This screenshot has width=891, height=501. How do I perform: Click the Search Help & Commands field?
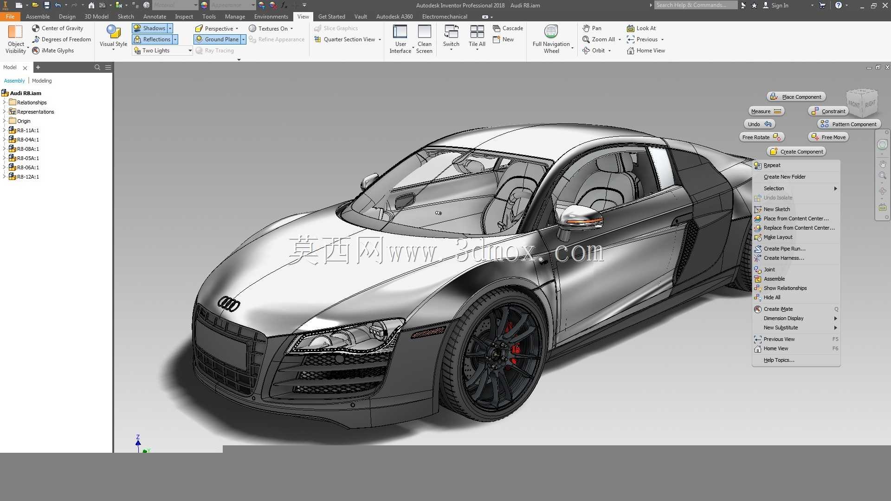(x=696, y=5)
